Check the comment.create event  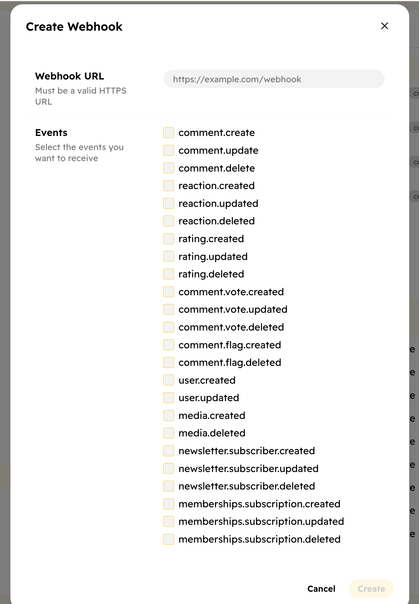[x=168, y=133]
